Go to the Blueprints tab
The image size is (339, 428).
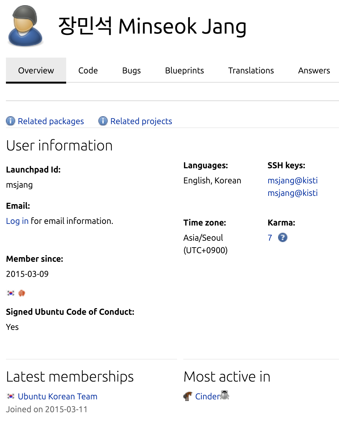pos(184,70)
